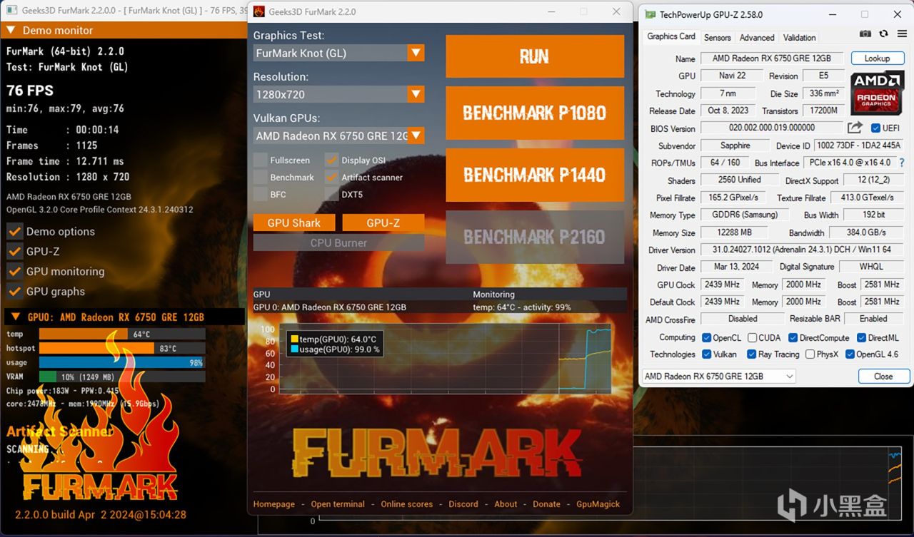914x537 pixels.
Task: Toggle the GPU-Z checkbox in demo monitor
Action: 14,251
